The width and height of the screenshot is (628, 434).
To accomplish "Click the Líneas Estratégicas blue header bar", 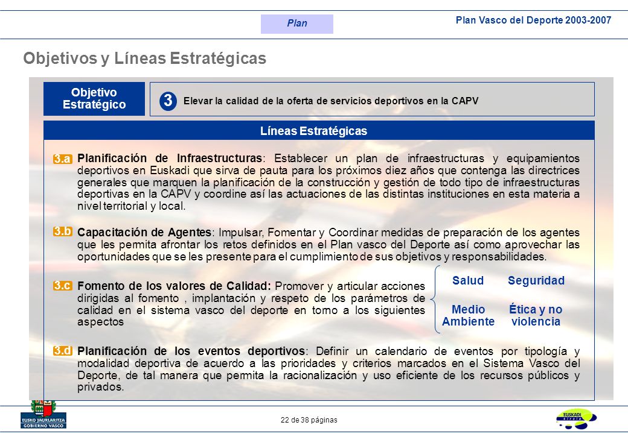I will [319, 131].
